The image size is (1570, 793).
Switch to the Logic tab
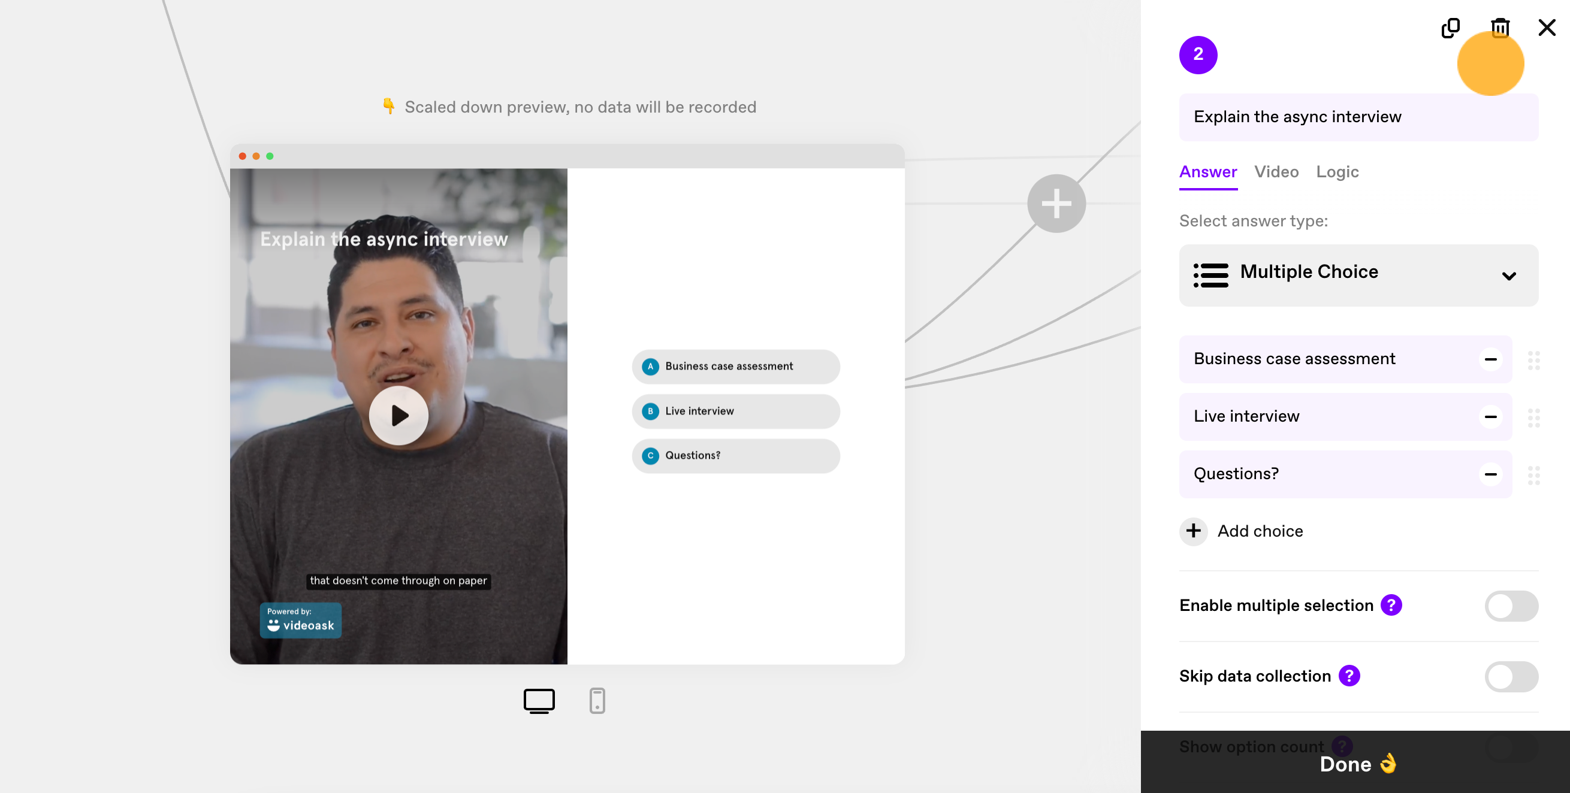[1336, 172]
